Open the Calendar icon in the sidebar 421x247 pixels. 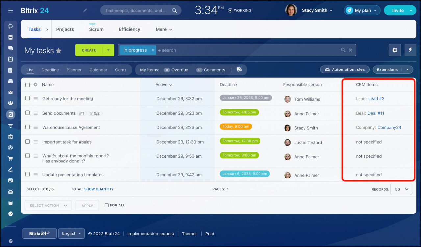coord(11,59)
